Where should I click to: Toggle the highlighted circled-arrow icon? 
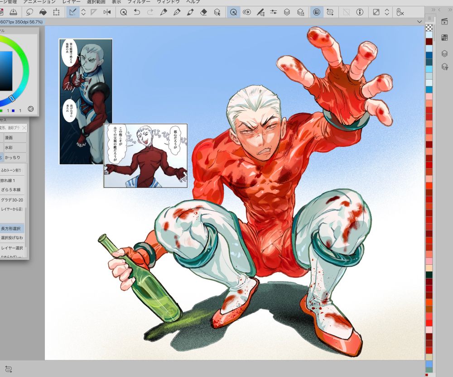coord(233,12)
